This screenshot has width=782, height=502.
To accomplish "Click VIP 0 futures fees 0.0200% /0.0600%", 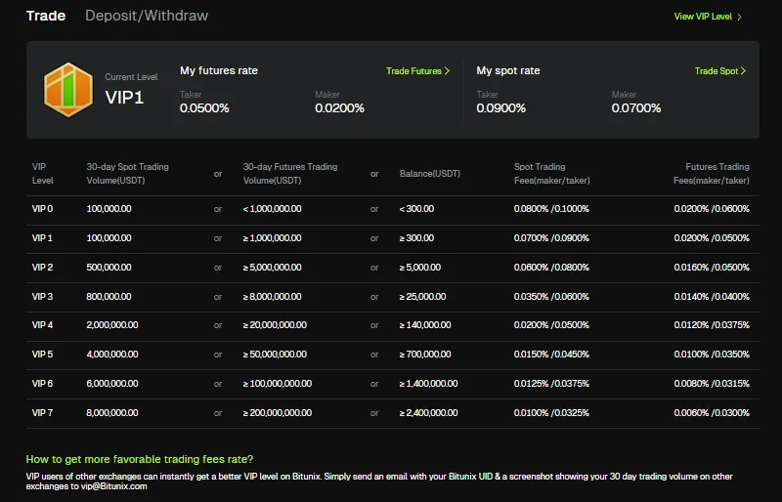I will [712, 209].
